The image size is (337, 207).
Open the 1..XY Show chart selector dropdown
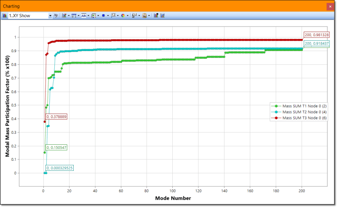pos(50,16)
